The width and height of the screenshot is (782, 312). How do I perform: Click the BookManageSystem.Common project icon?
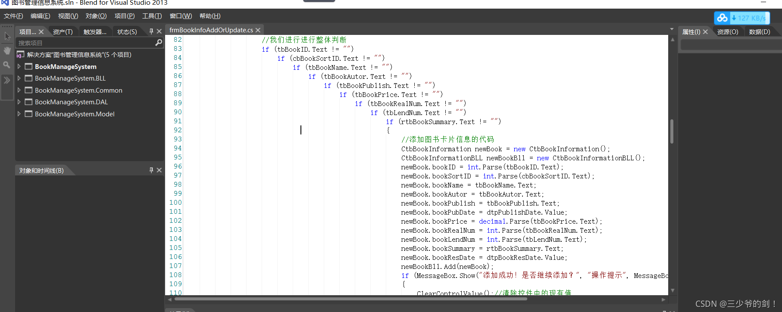click(29, 90)
